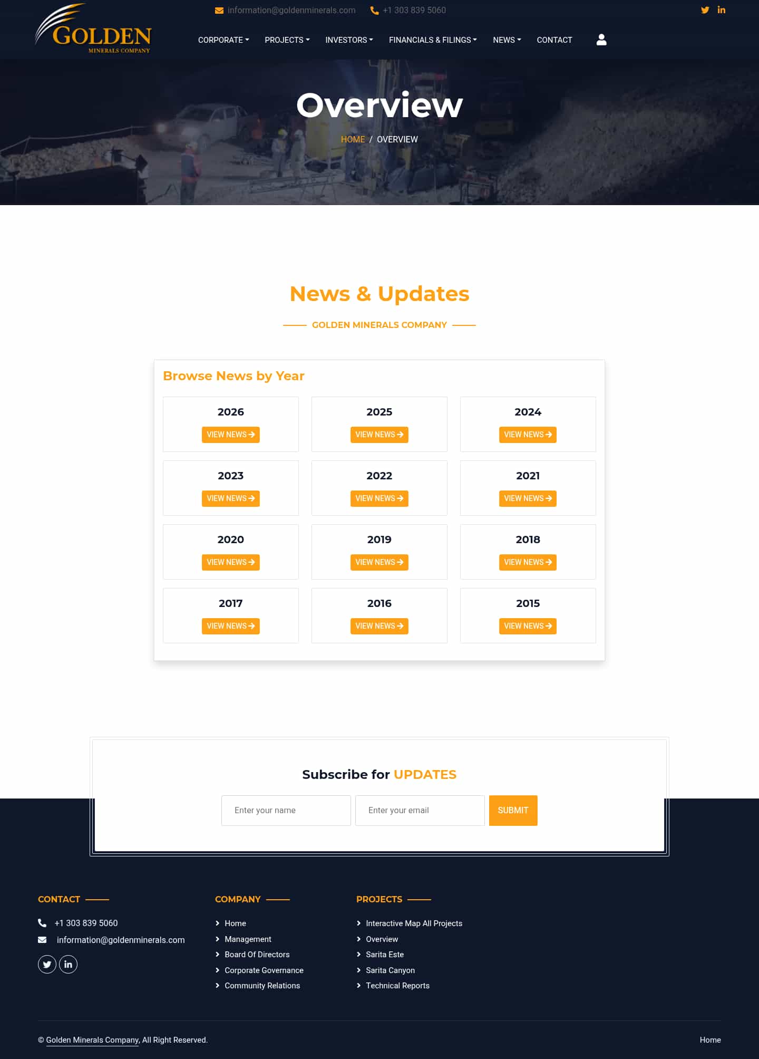View news for 2018
Screen dimensions: 759x1059
click(x=528, y=562)
